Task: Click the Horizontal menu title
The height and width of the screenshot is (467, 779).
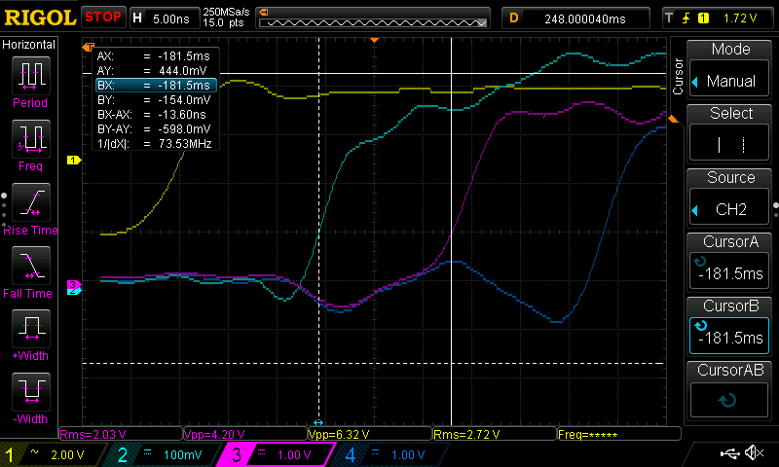Action: click(29, 44)
